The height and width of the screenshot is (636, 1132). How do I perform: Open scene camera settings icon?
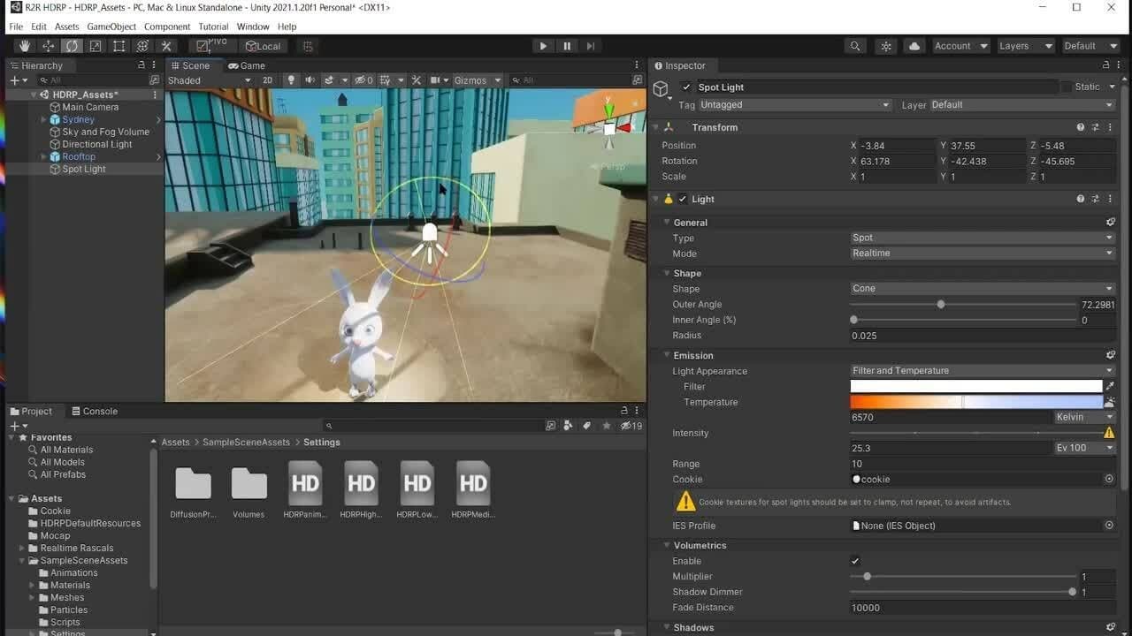point(438,80)
